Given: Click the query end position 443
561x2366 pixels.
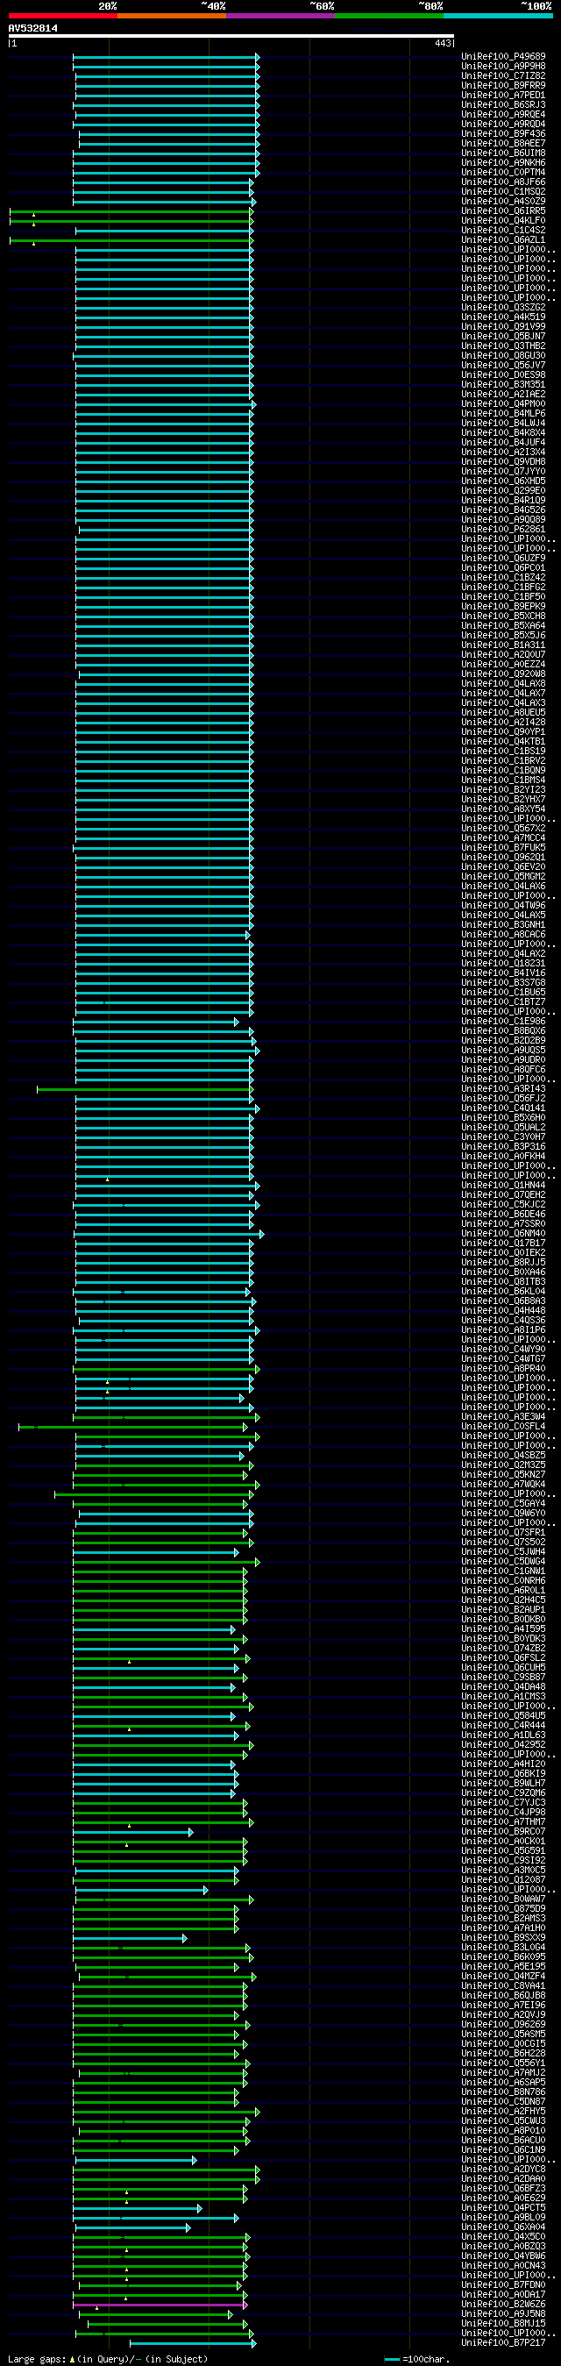Looking at the screenshot, I should [x=444, y=43].
